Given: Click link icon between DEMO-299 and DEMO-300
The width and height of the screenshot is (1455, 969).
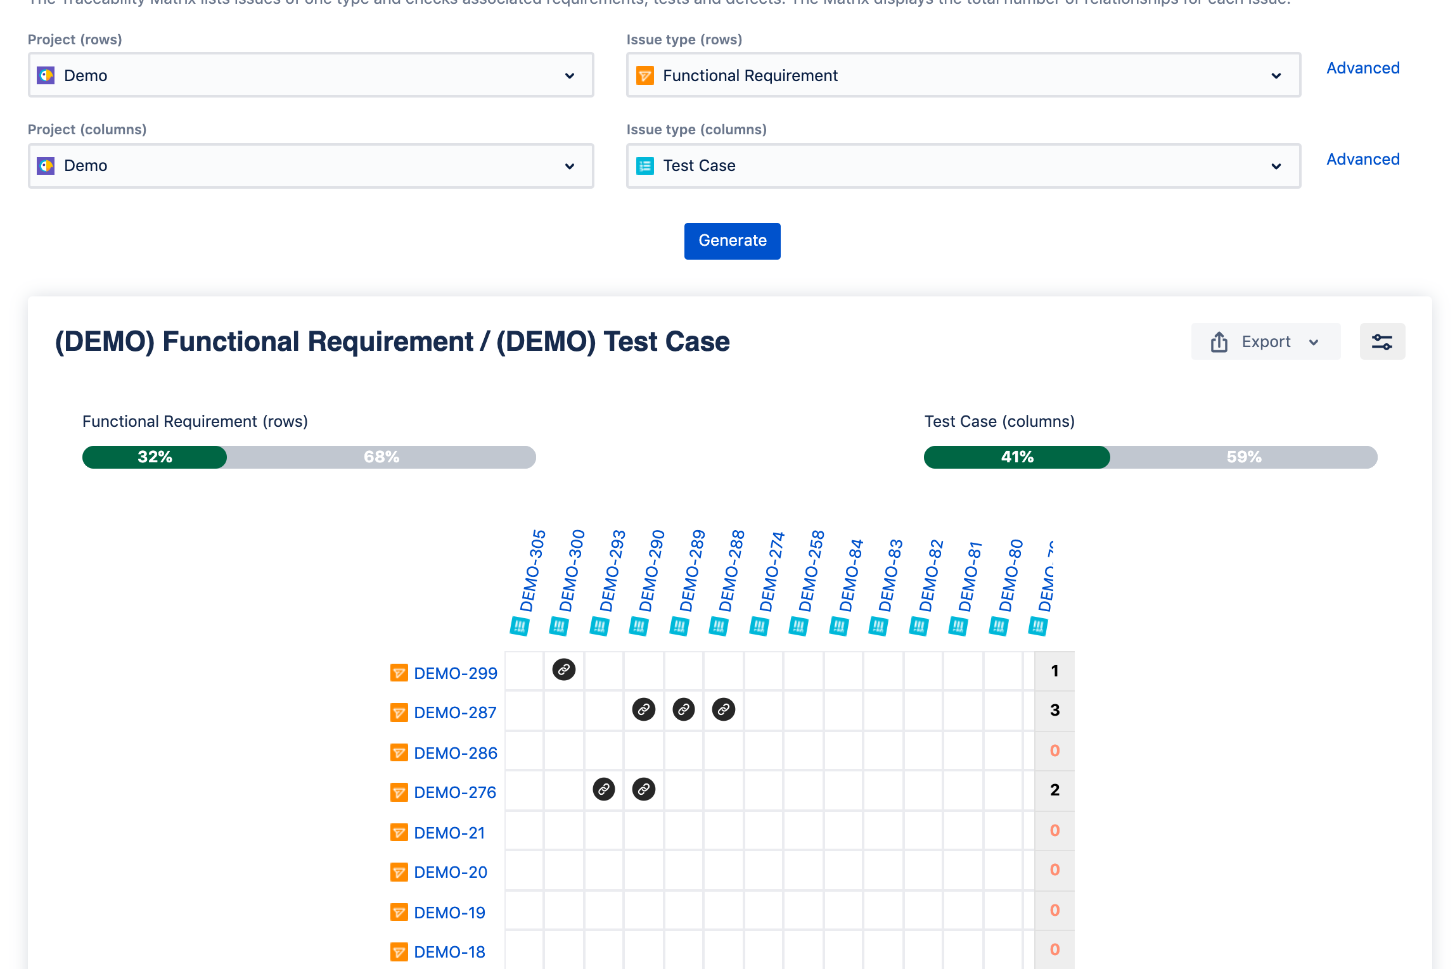Looking at the screenshot, I should click(564, 669).
